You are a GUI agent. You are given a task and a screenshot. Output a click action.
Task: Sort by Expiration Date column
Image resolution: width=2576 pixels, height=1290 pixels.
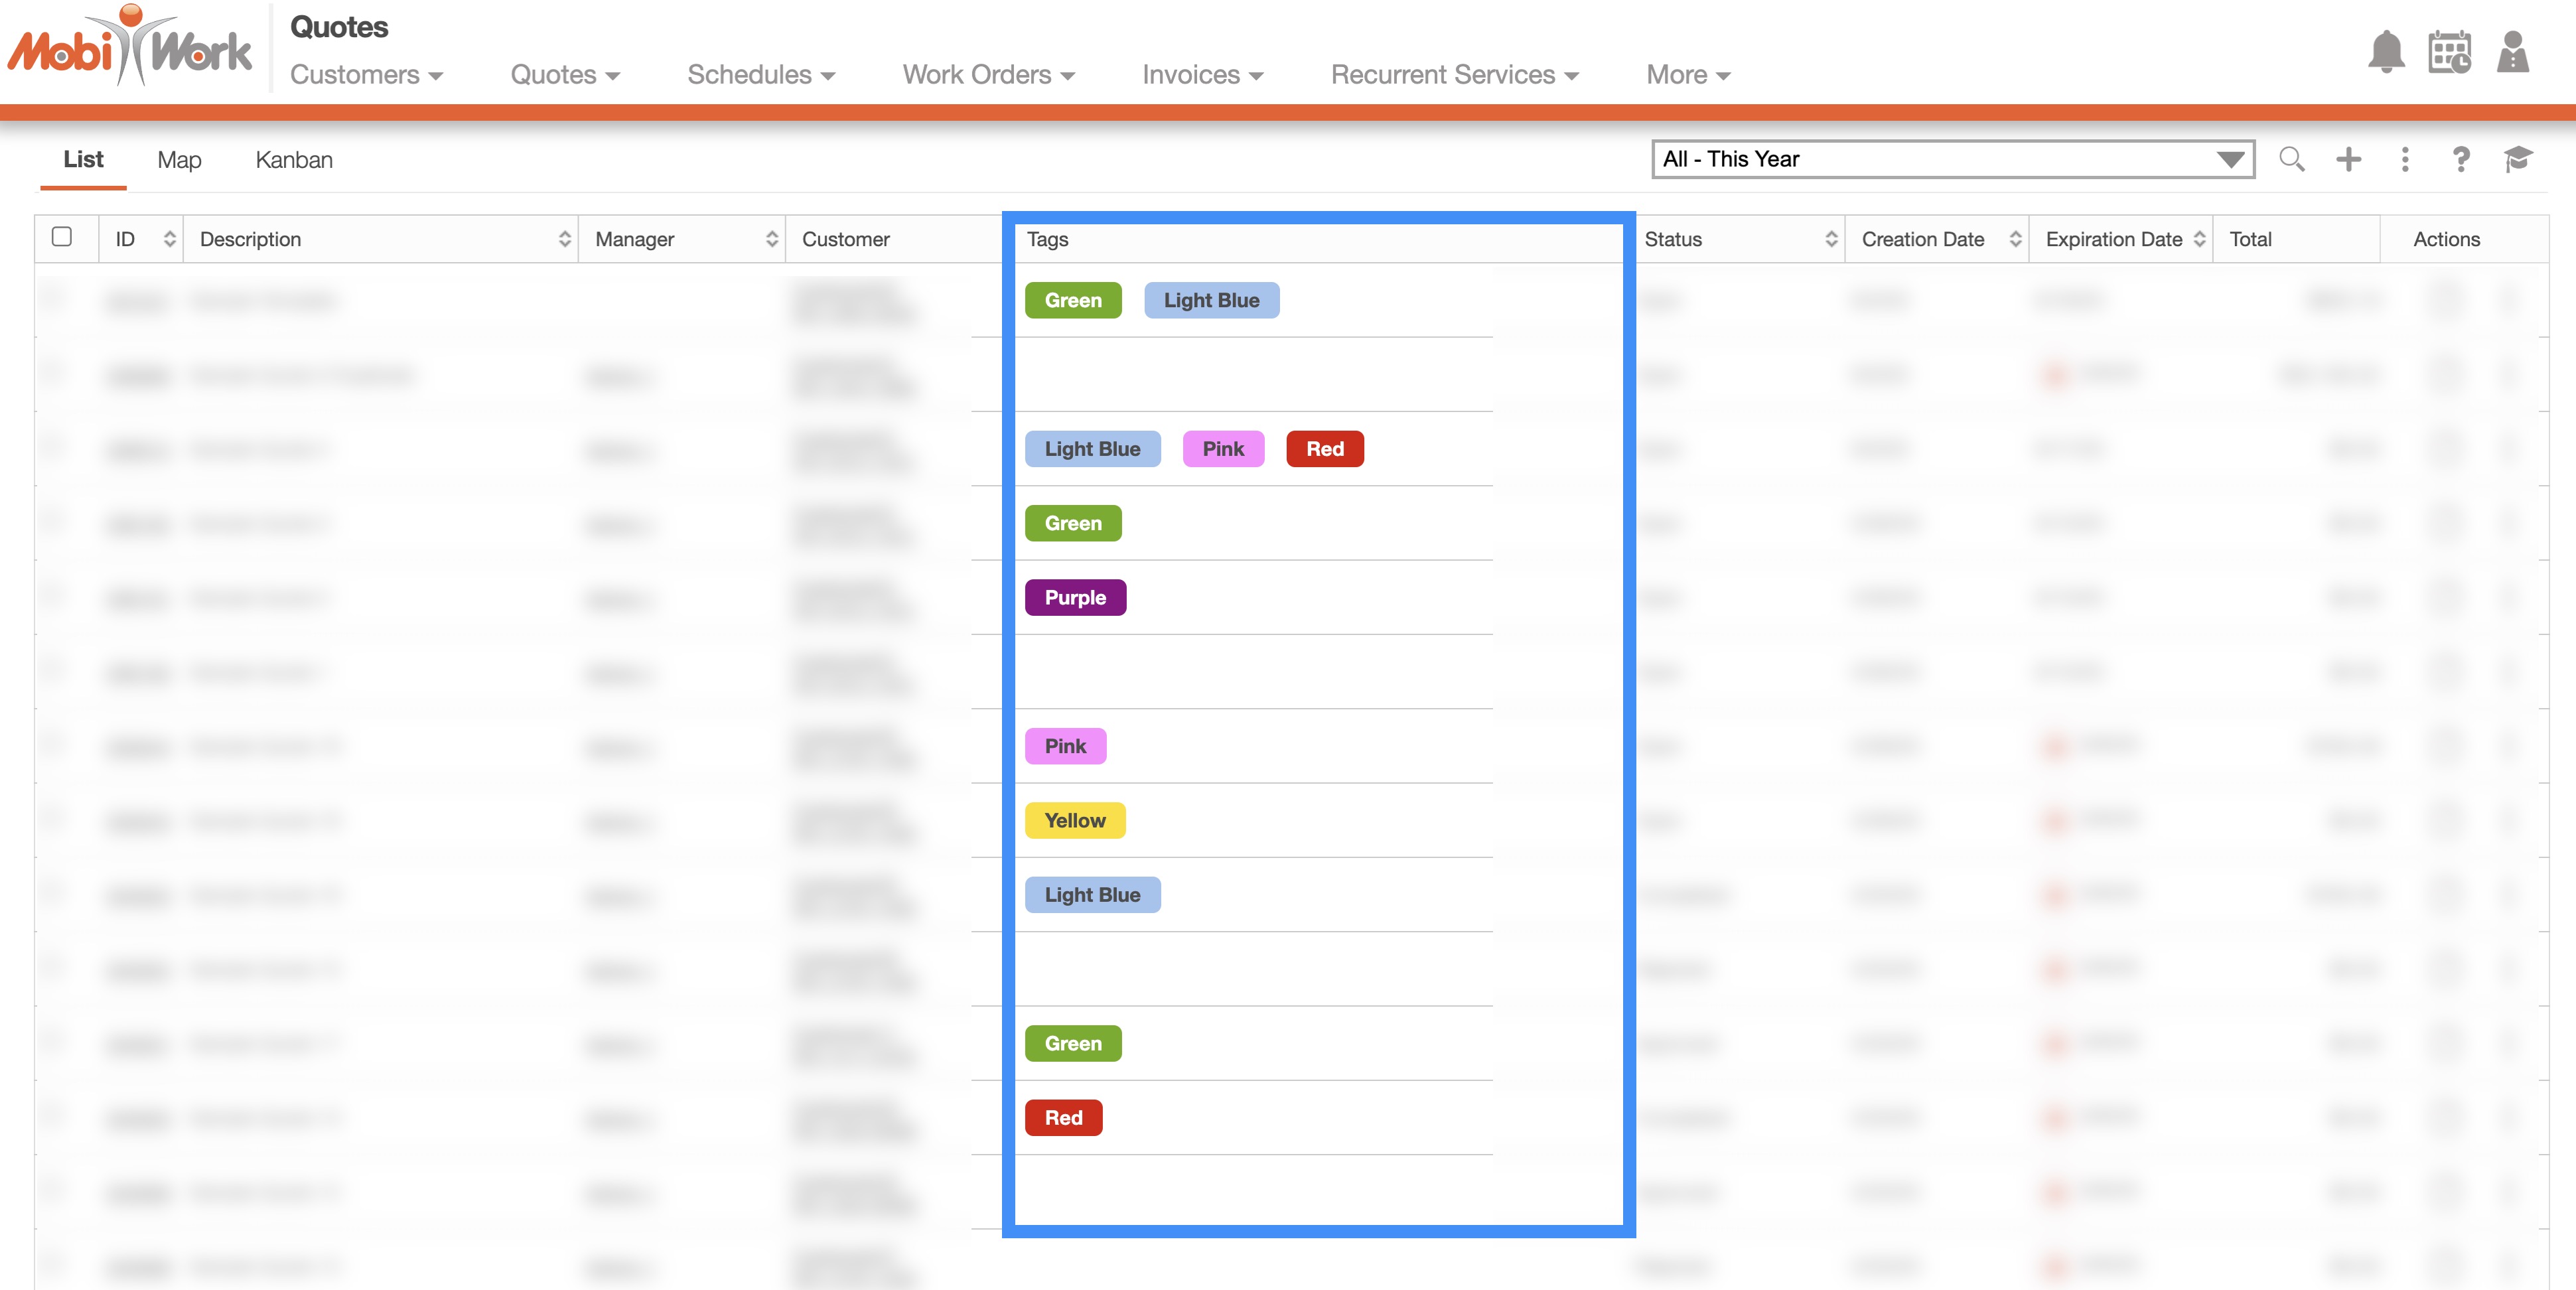[x=2199, y=239]
